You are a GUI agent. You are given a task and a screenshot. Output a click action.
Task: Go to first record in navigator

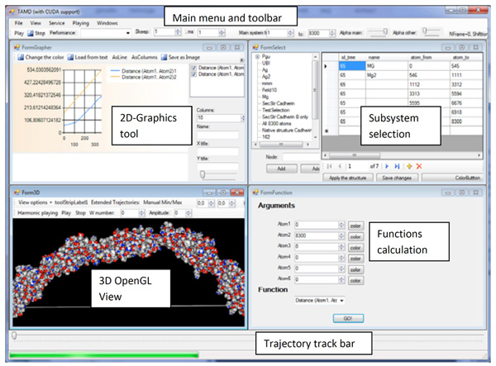point(329,166)
